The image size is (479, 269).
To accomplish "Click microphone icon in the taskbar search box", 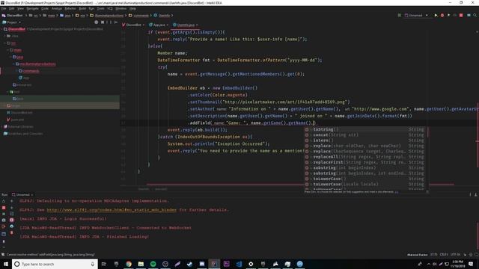I will (93, 264).
